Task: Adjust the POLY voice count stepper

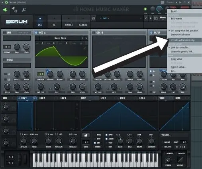Action: pos(183,142)
